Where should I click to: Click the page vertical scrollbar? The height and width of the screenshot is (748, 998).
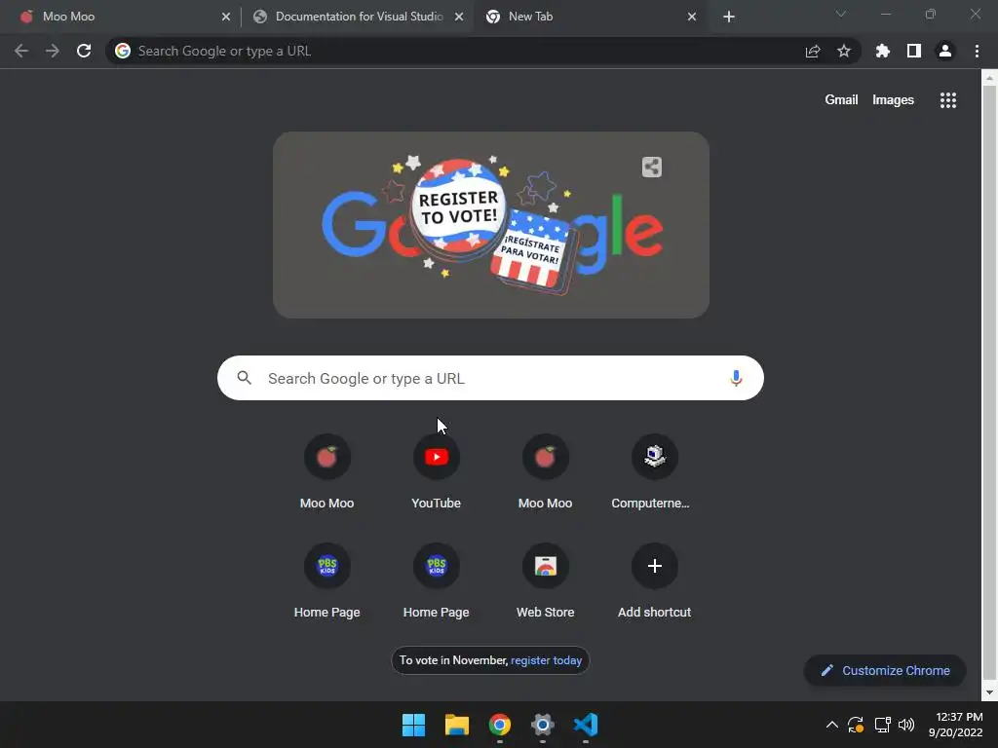click(989, 384)
